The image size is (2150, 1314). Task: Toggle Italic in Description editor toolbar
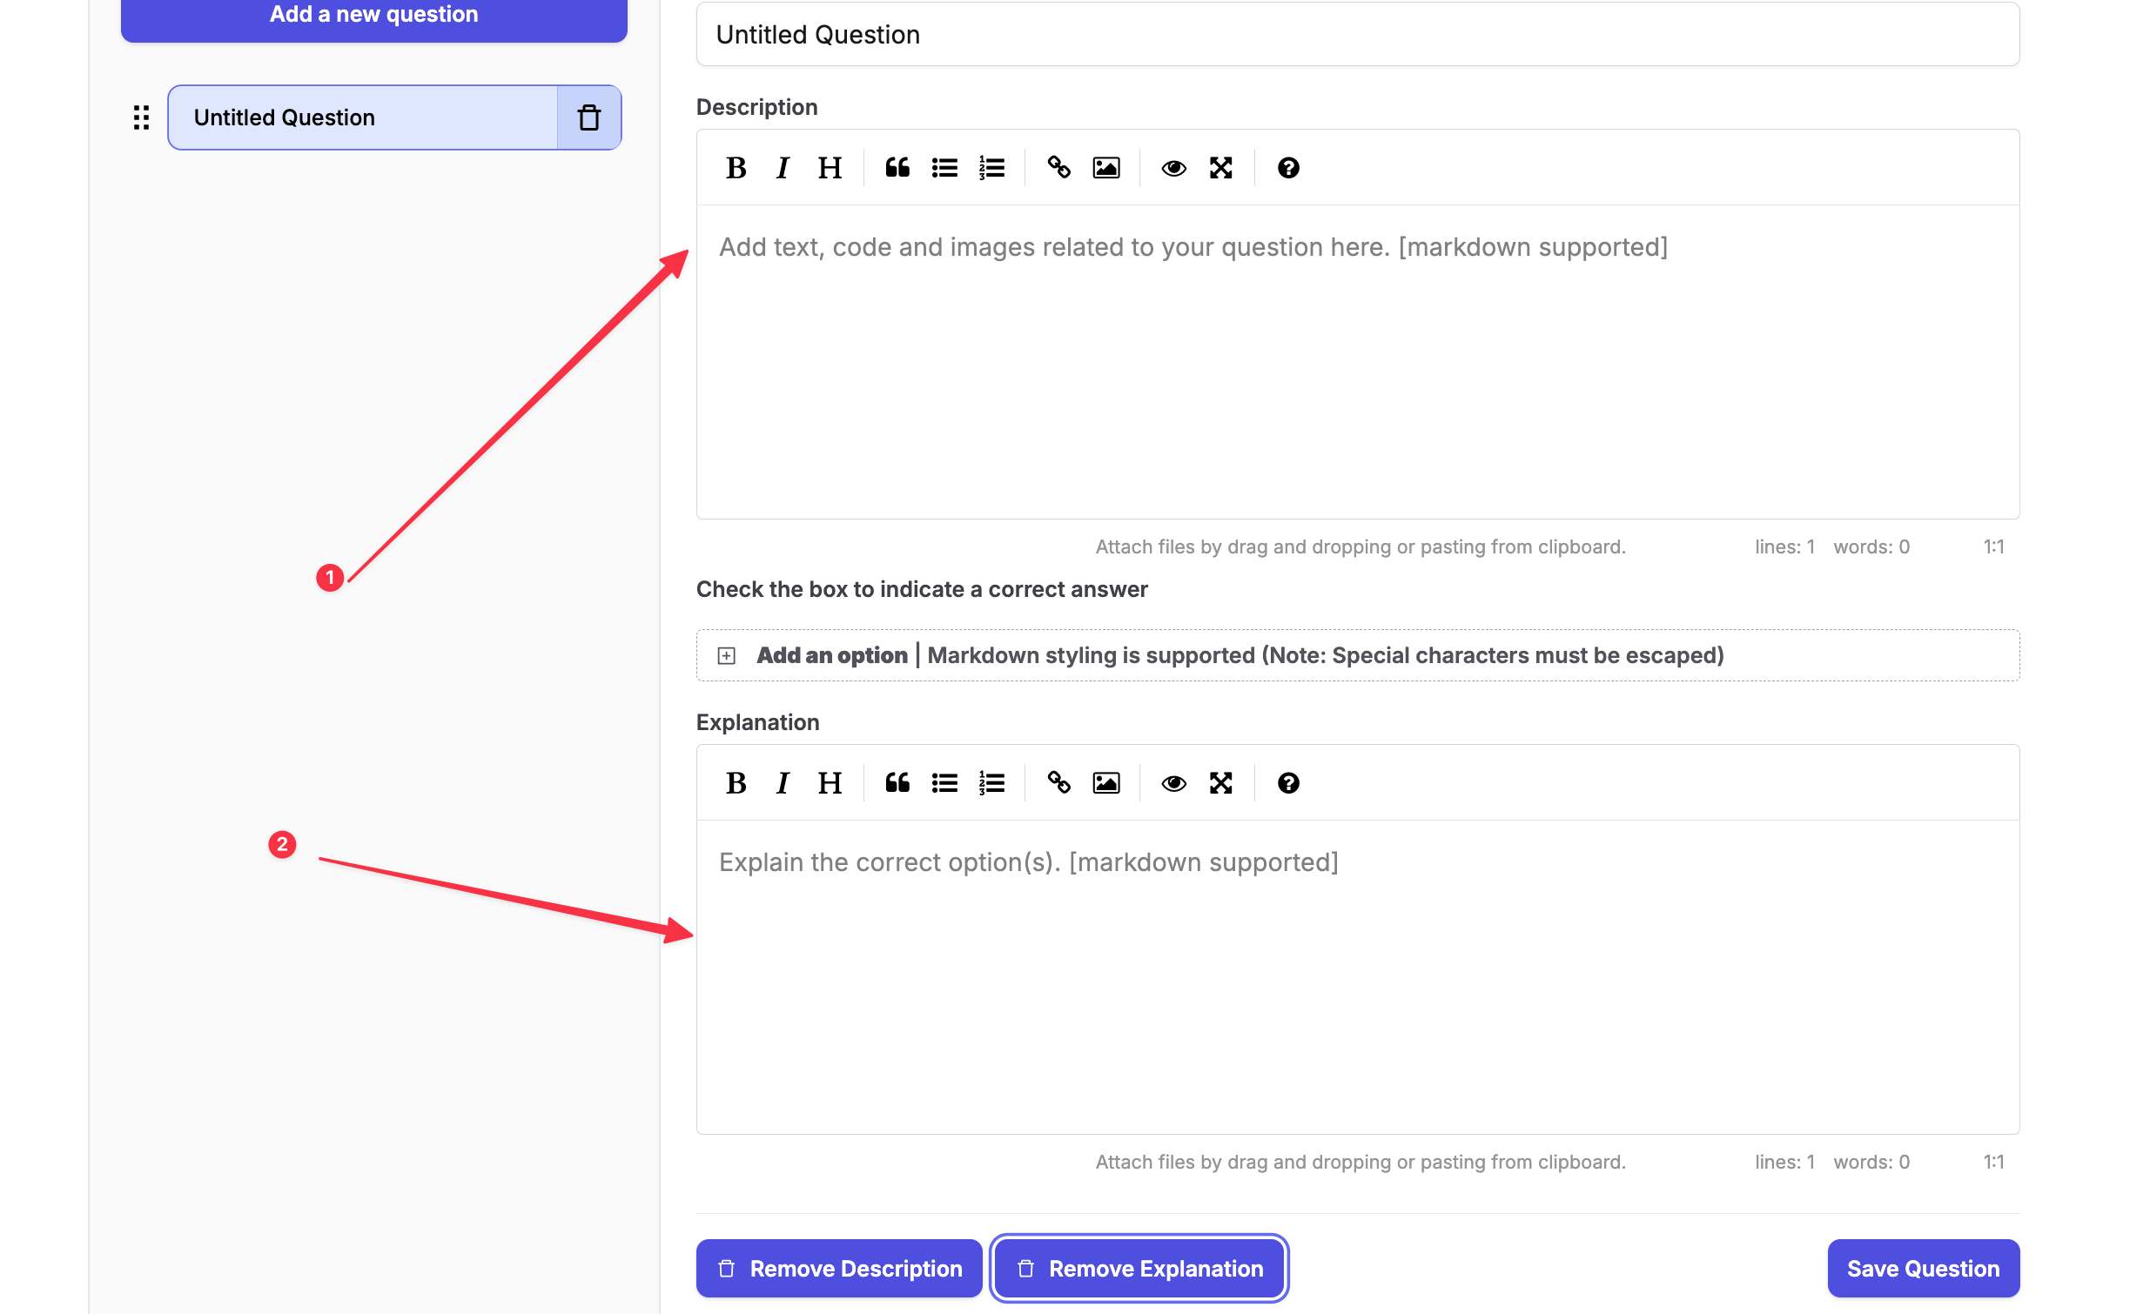click(782, 168)
